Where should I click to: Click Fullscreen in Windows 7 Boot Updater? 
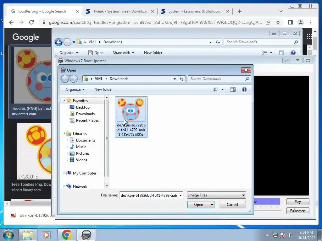coord(297,211)
